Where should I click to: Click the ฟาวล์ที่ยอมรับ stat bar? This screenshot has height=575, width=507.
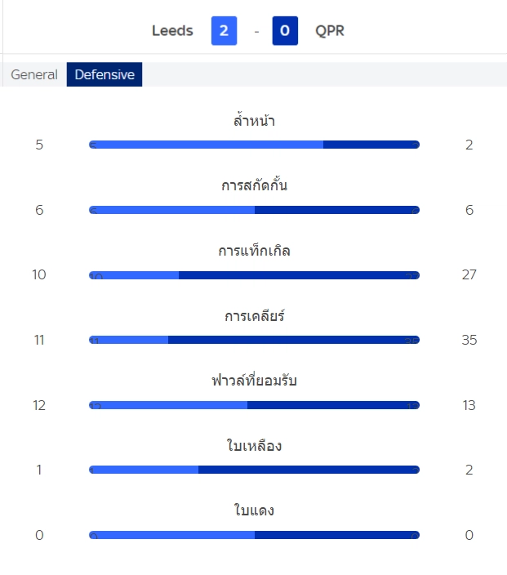(x=254, y=405)
